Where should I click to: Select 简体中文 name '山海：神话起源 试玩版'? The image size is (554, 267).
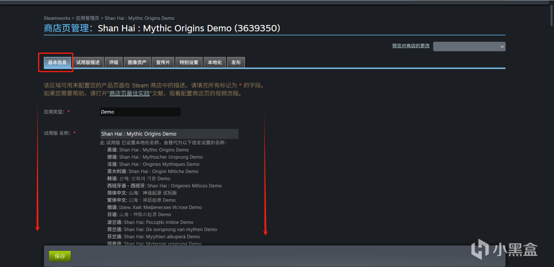click(153, 193)
